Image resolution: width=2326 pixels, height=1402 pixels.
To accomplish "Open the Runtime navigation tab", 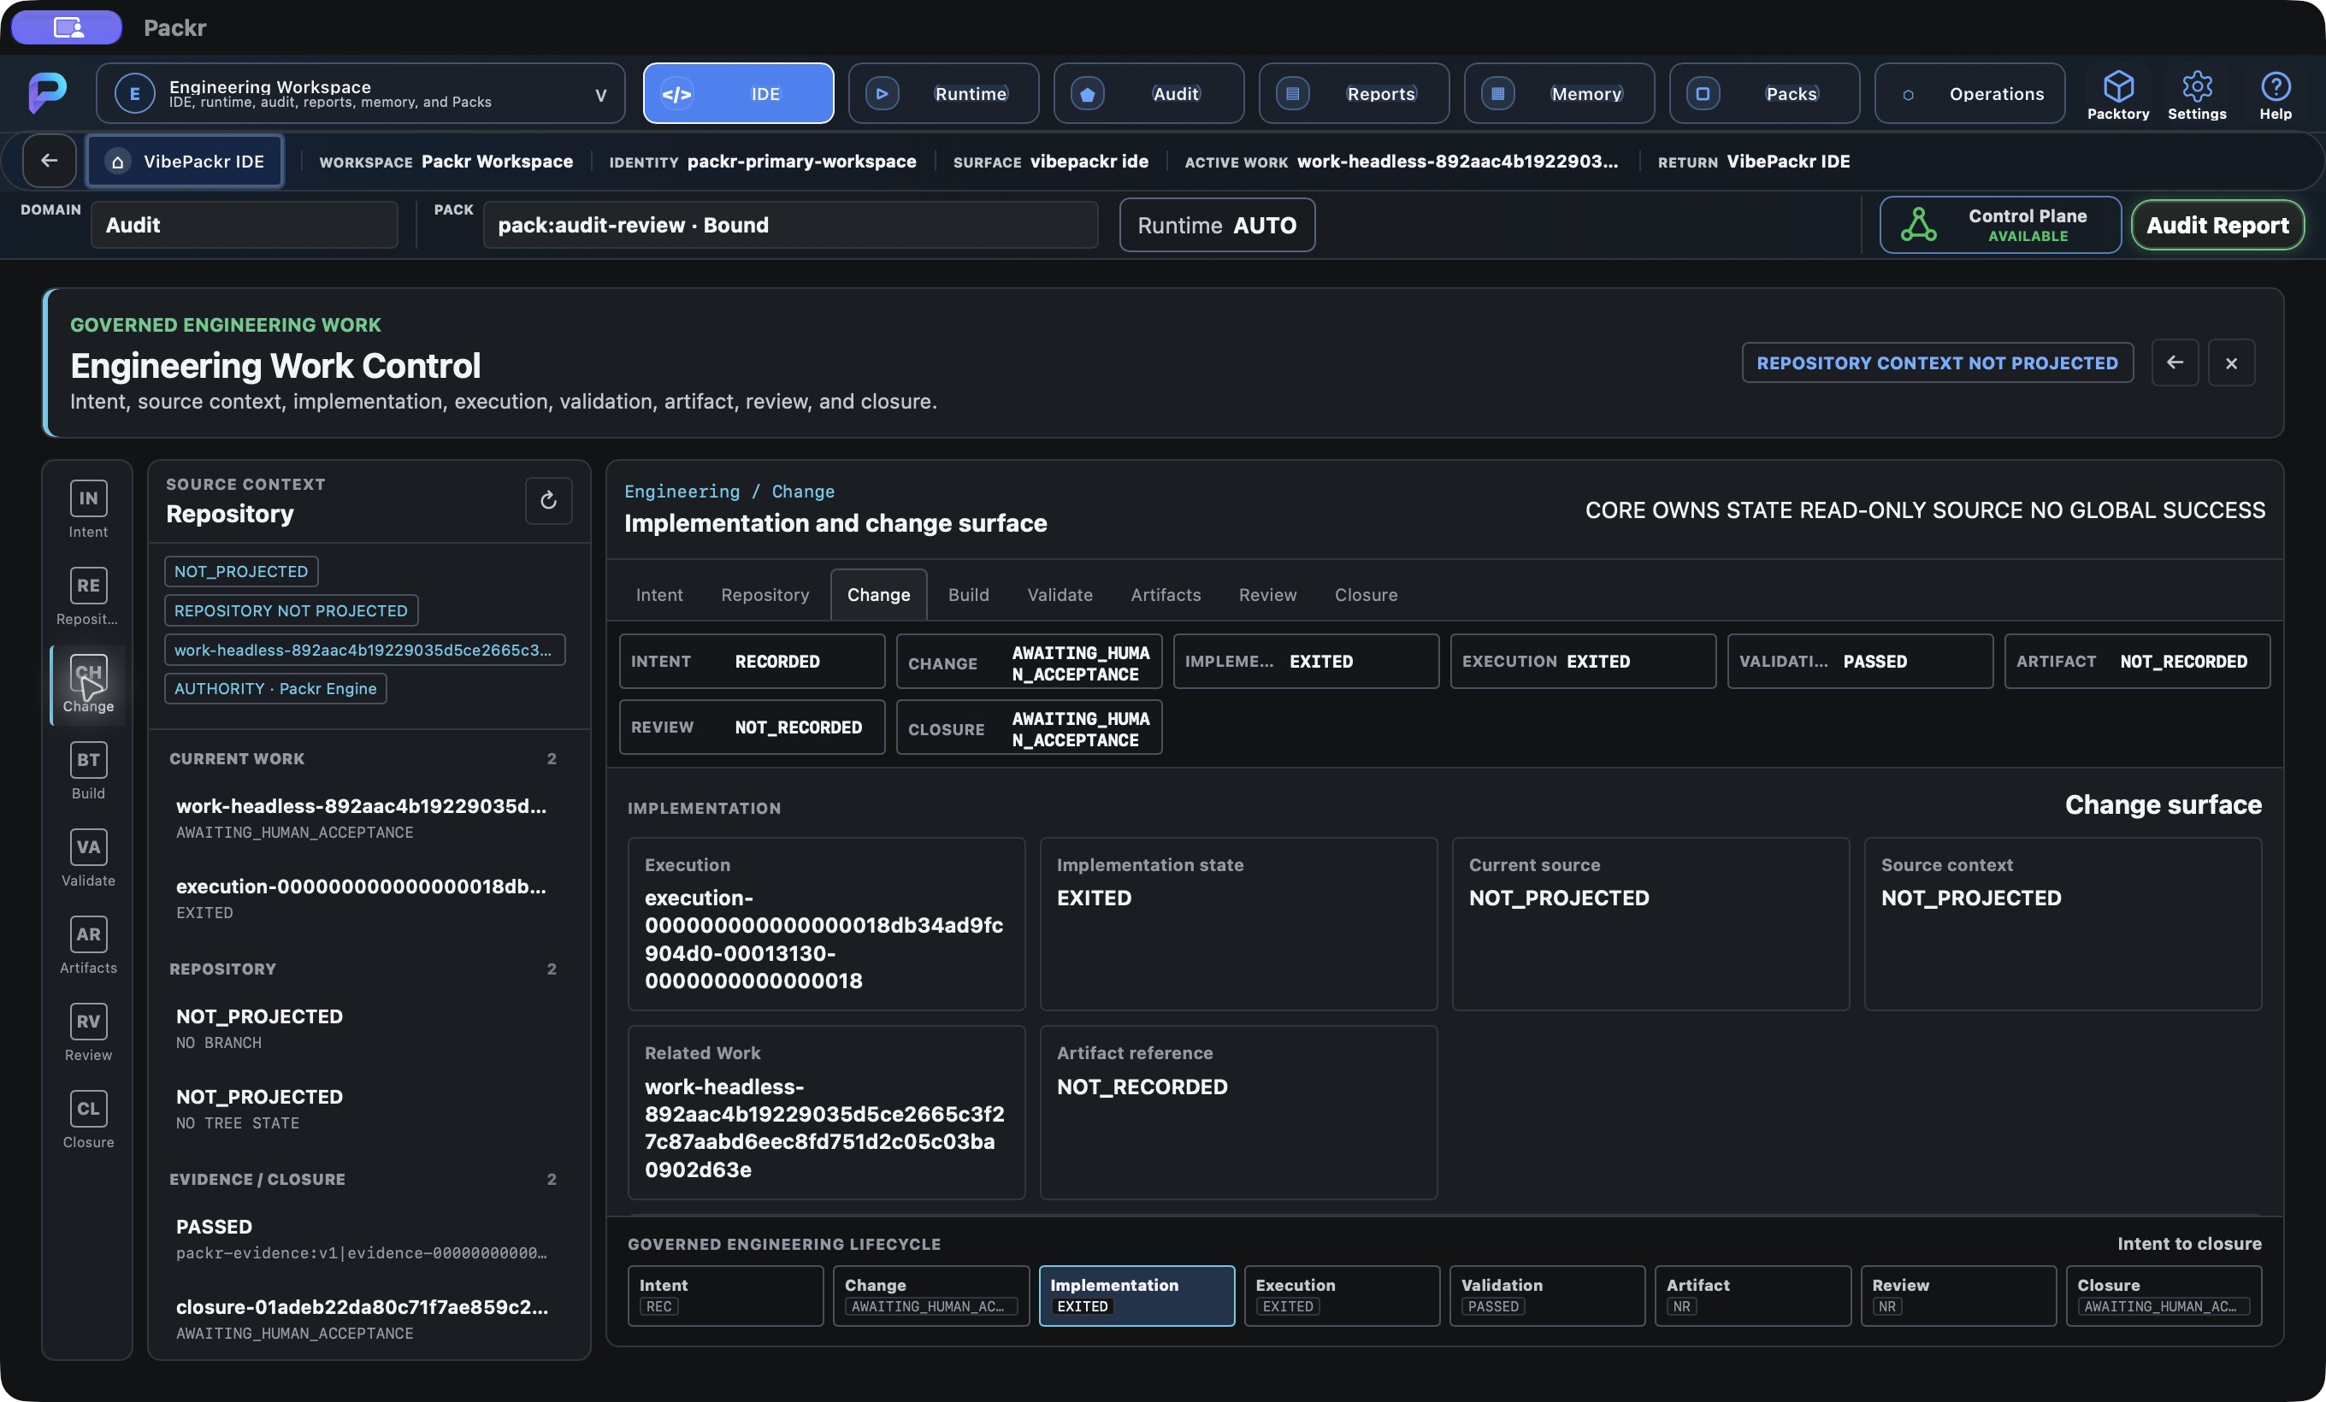I will click(943, 93).
